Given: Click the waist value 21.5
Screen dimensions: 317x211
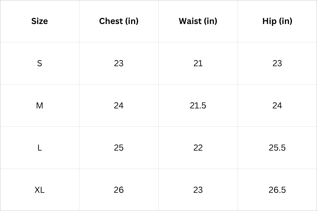Looking at the screenshot, I should (198, 105).
